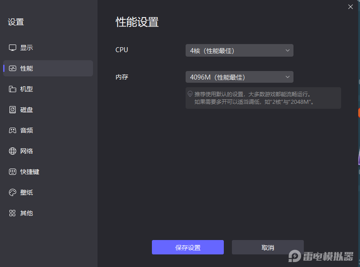Screen dimensions: 360x267
Task: Click the 音频 audio gamepad icon
Action: pos(12,130)
